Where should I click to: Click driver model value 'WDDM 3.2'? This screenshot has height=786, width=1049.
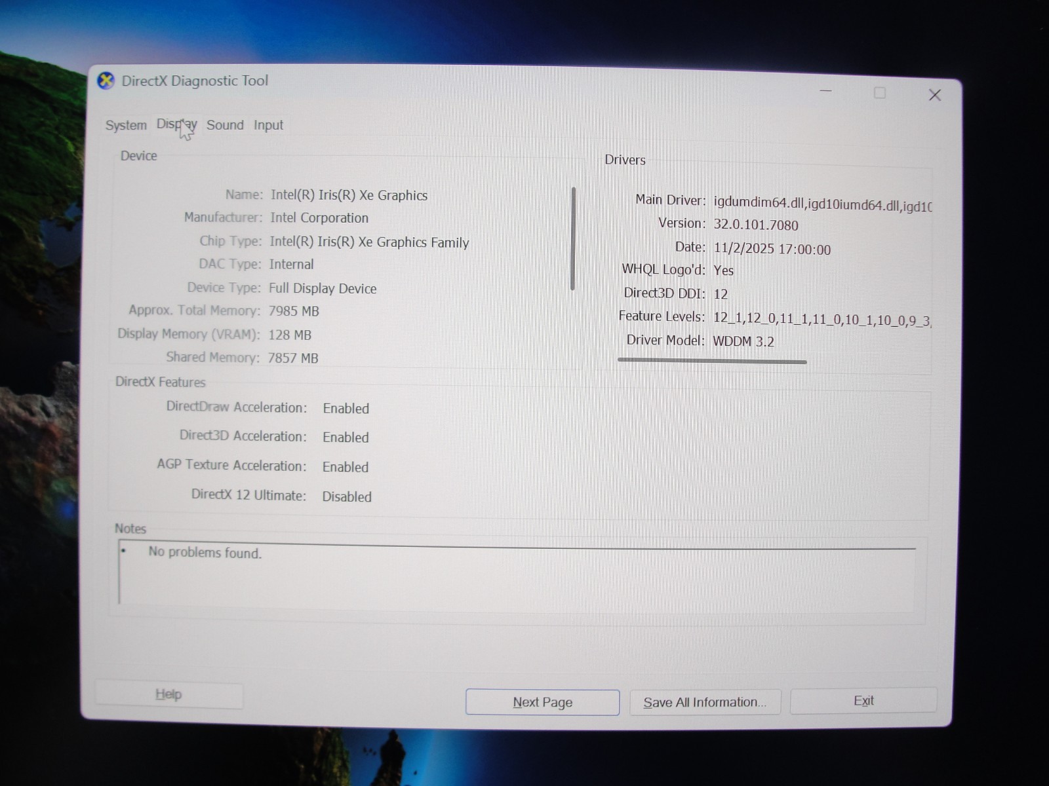[743, 341]
